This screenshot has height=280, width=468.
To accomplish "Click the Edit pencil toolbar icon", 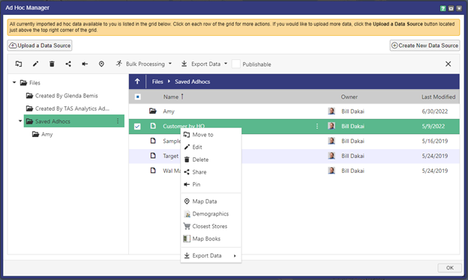I will (x=35, y=64).
